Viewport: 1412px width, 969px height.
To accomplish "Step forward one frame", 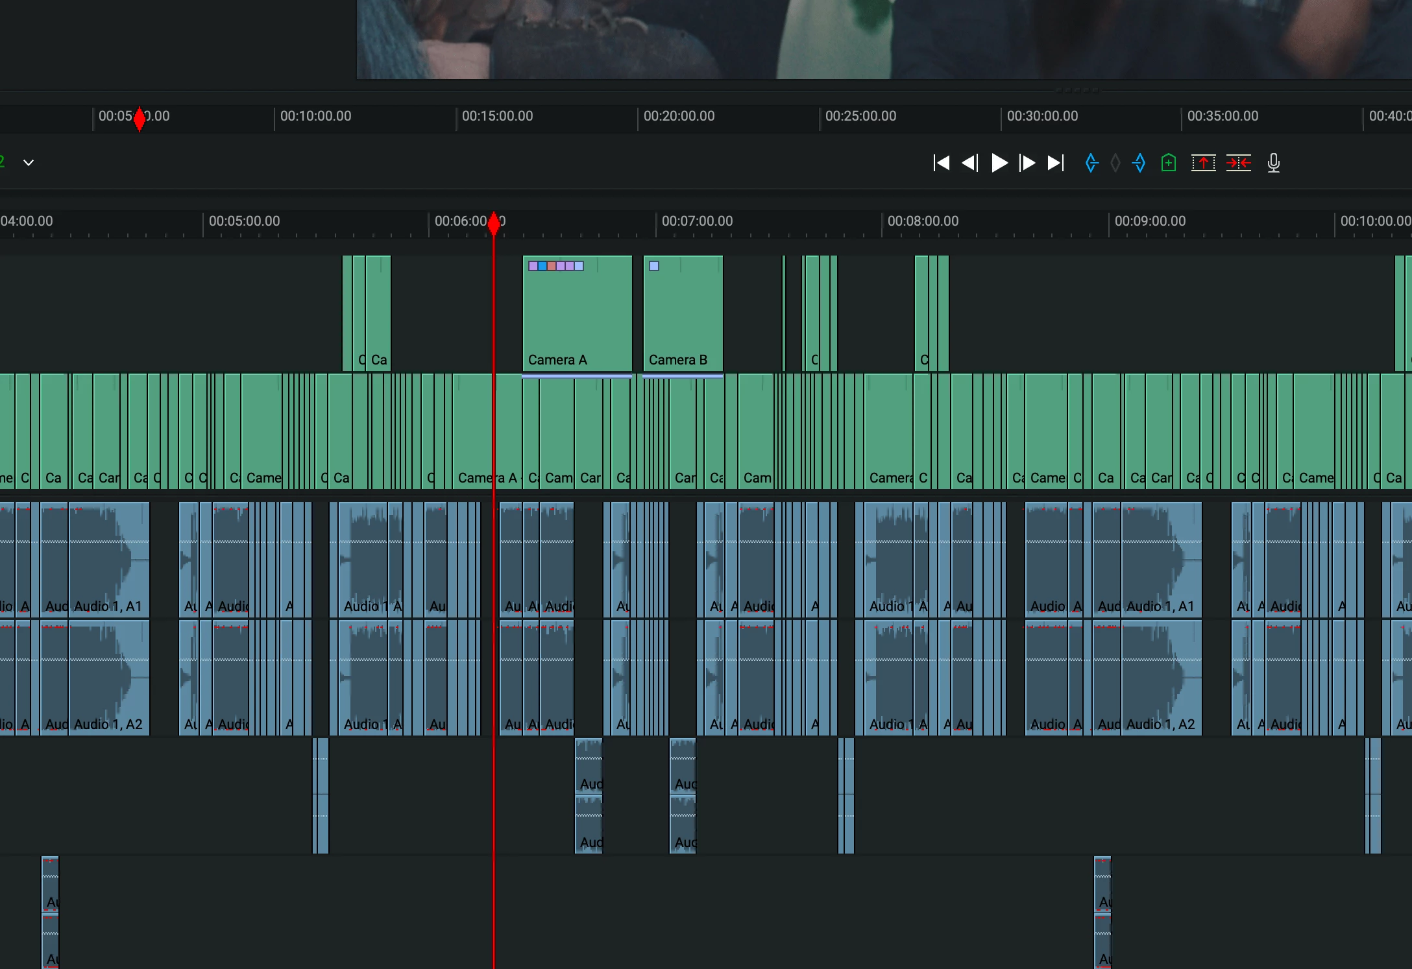I will [1027, 163].
